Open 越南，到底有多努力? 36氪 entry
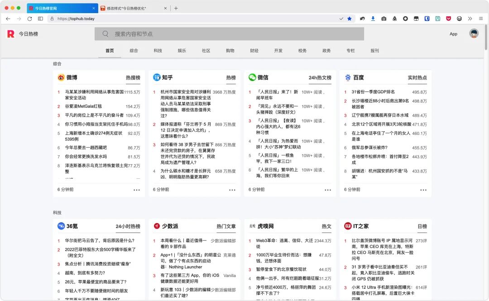 point(85,273)
